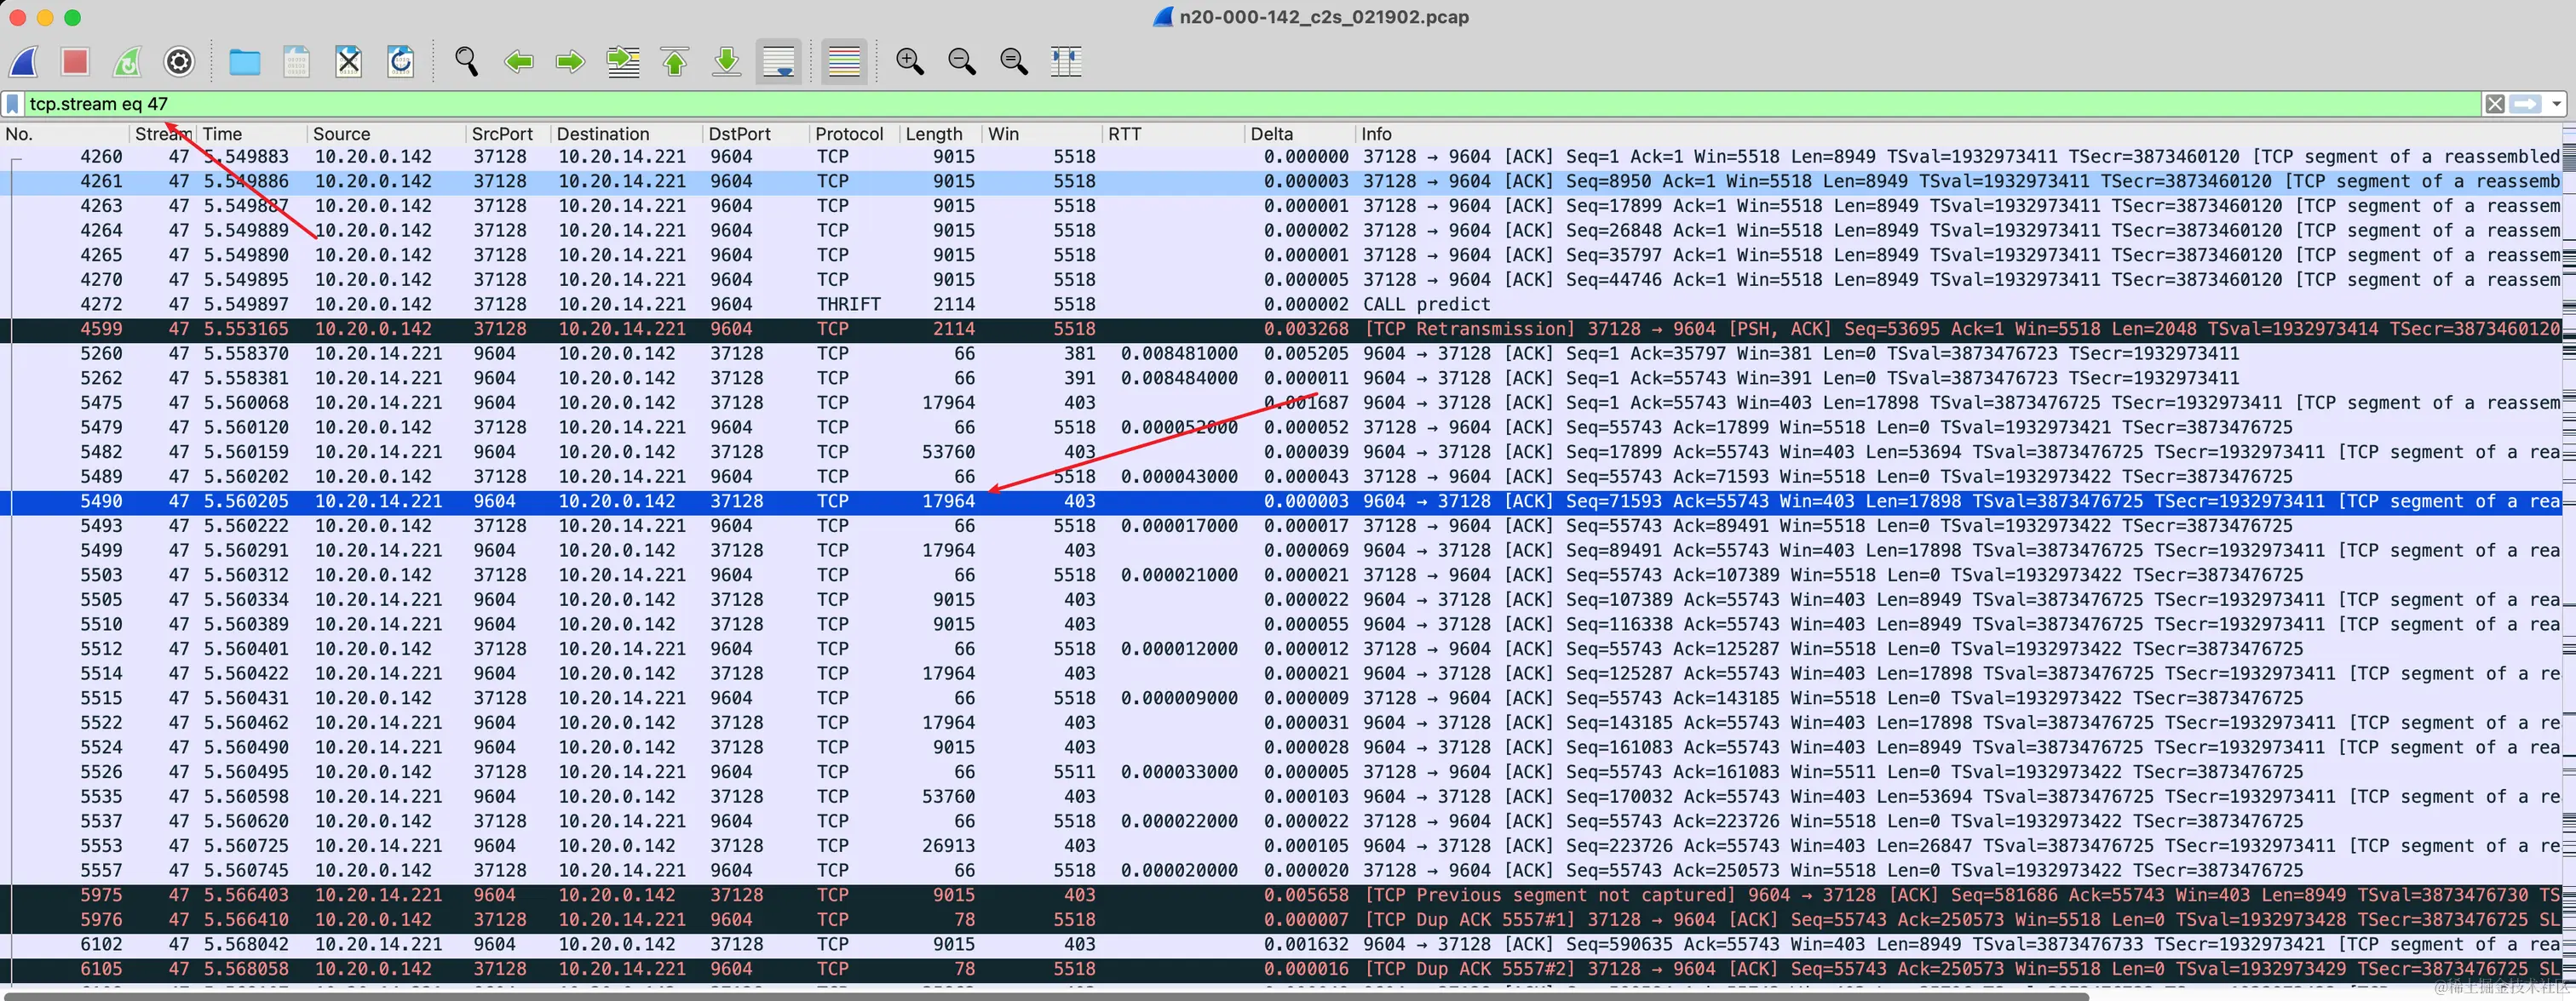Sort by the Win column header
This screenshot has height=1001, width=2576.
(1042, 134)
